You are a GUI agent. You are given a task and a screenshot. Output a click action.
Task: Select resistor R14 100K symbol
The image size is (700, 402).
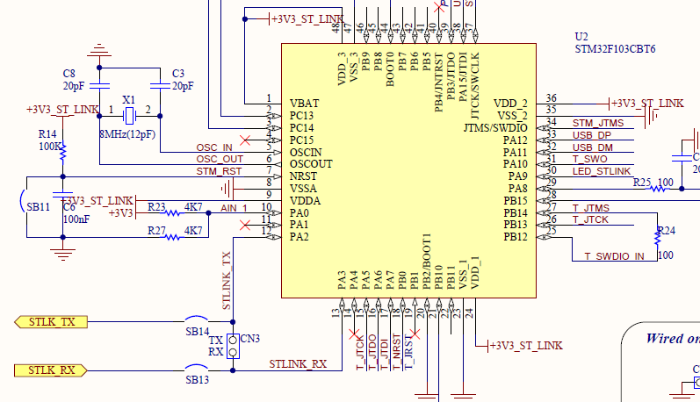(x=63, y=151)
